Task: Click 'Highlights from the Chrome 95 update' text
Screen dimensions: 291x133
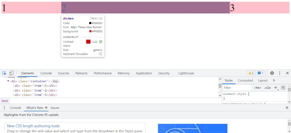Action: coord(31,115)
